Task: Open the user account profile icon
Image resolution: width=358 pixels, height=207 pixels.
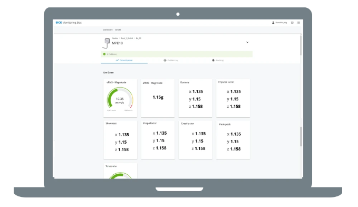Action: (273, 23)
